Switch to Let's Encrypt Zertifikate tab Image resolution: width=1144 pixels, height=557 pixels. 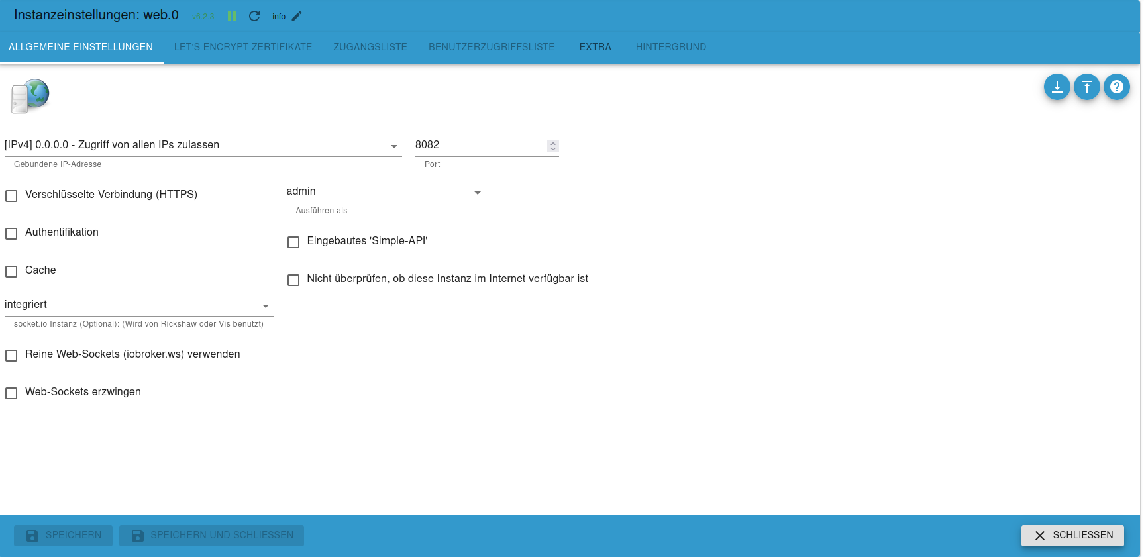[x=242, y=47]
